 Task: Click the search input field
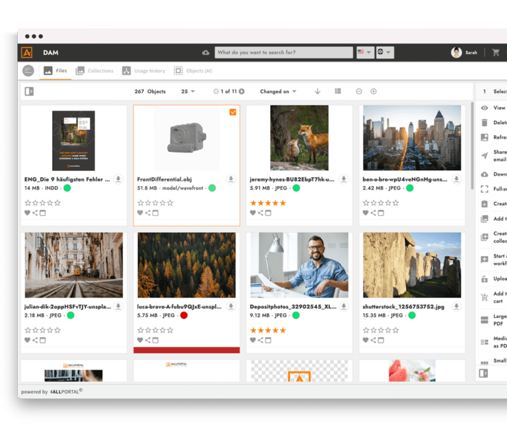tap(284, 52)
